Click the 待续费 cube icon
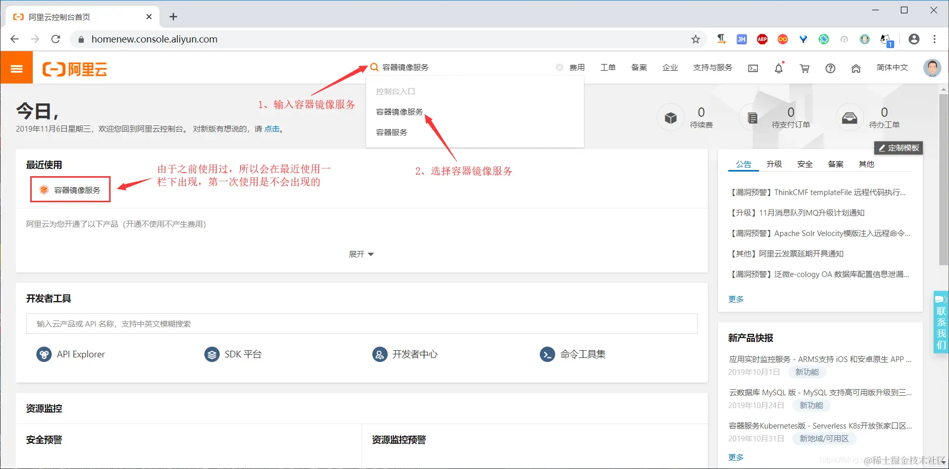 click(x=670, y=118)
